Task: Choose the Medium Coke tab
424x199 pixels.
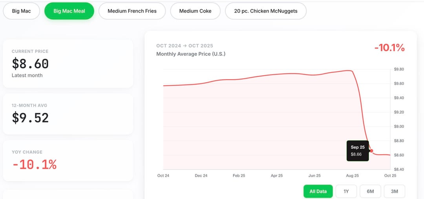Action: 195,11
